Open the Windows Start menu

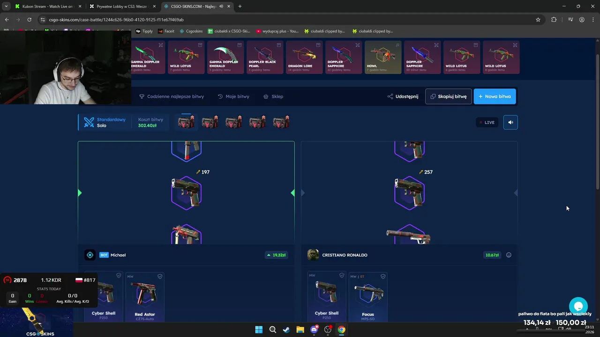point(259,330)
